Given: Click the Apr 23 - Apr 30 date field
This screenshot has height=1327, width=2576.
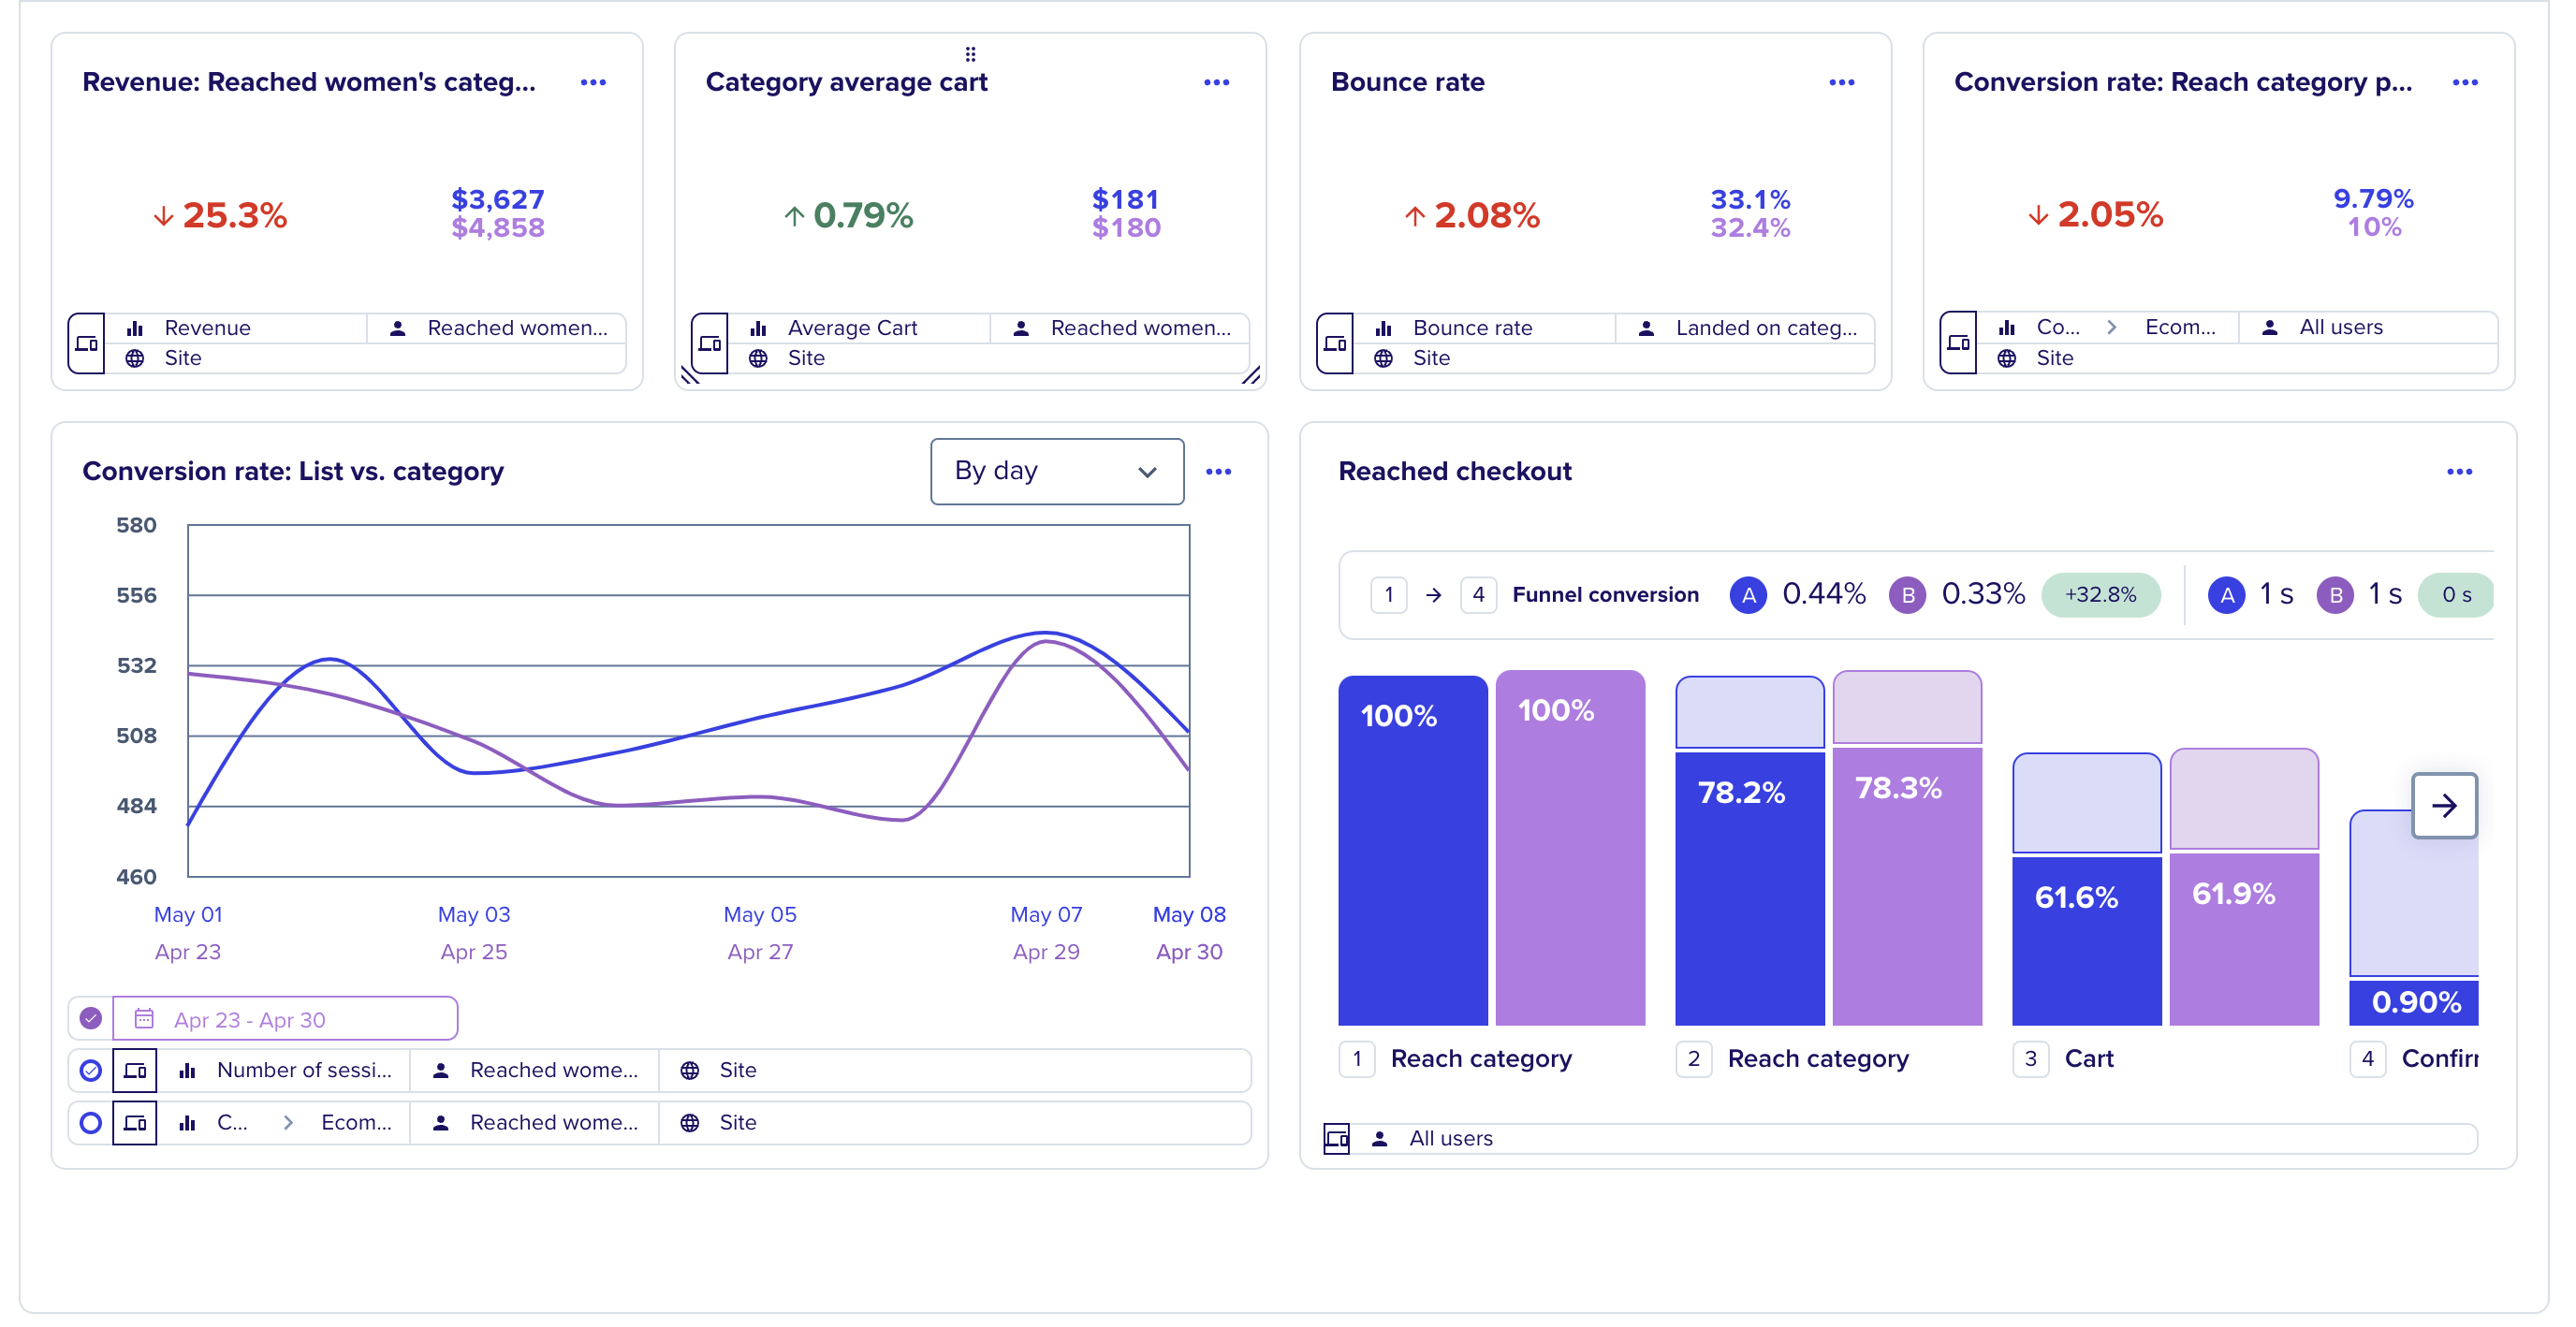Looking at the screenshot, I should coord(285,1018).
